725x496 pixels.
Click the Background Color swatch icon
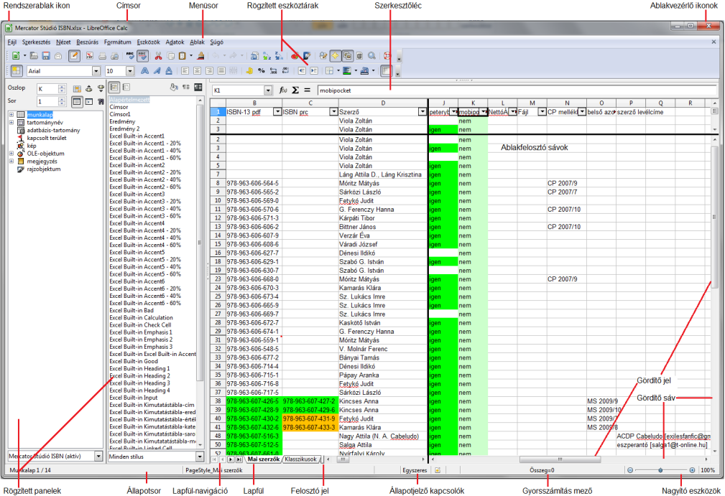tap(347, 70)
